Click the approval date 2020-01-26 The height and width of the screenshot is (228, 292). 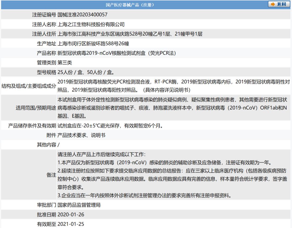pyautogui.click(x=71, y=215)
